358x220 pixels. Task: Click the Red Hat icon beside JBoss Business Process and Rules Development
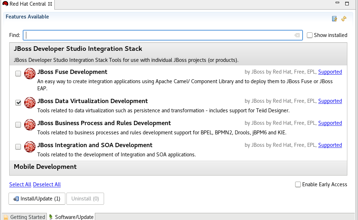[30, 125]
